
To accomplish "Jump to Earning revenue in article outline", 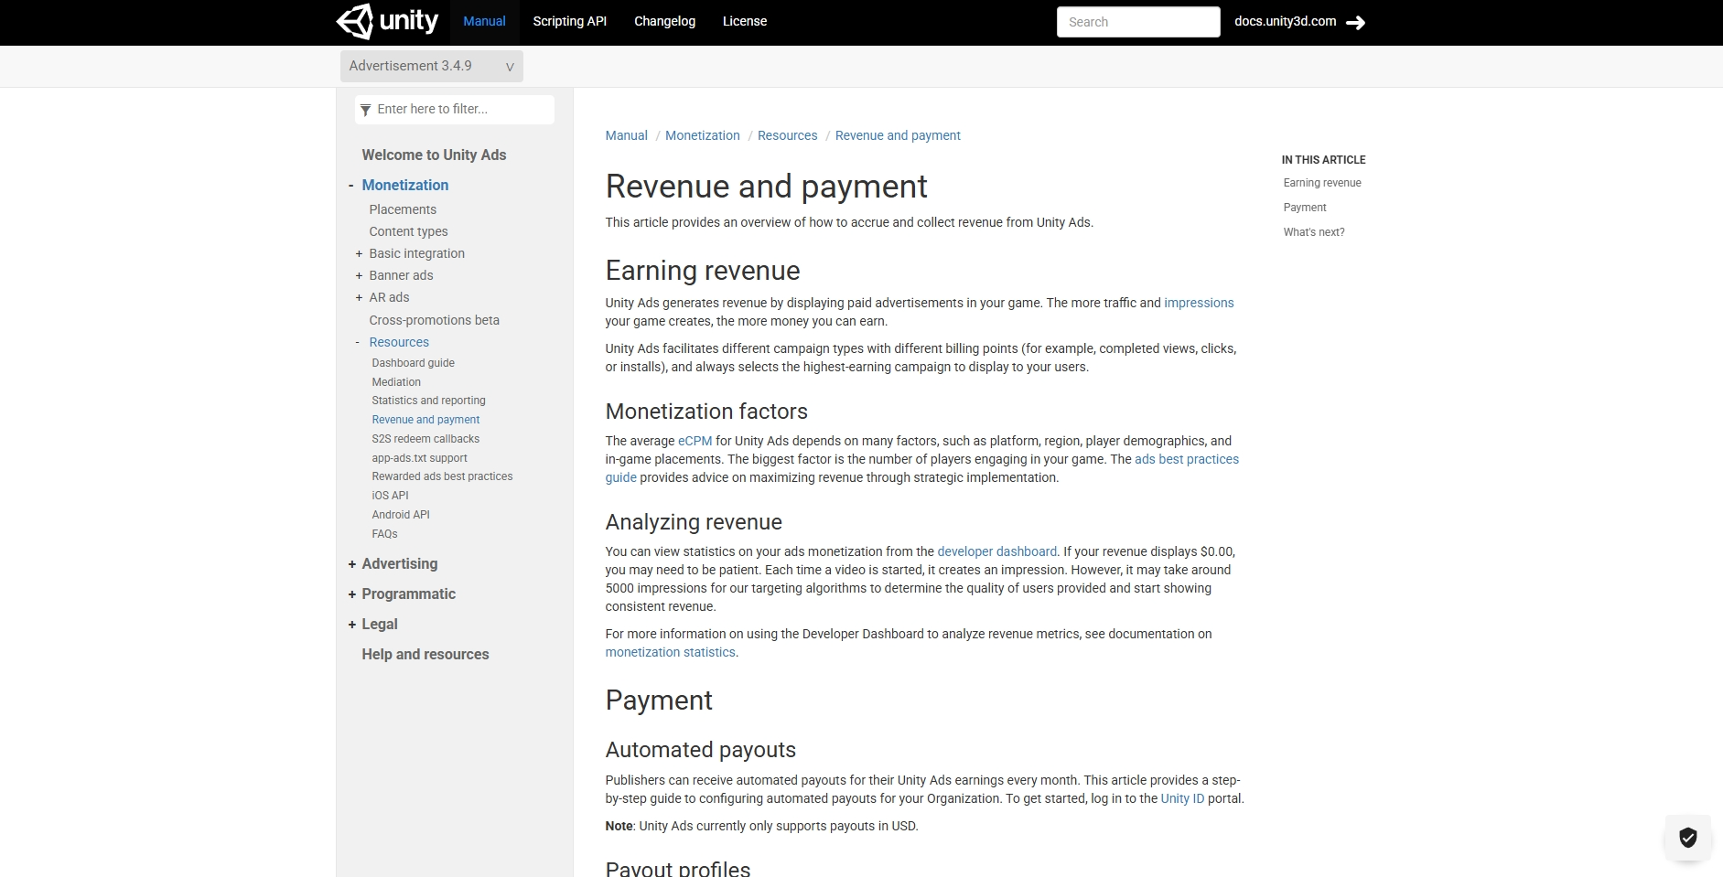I will (1321, 183).
